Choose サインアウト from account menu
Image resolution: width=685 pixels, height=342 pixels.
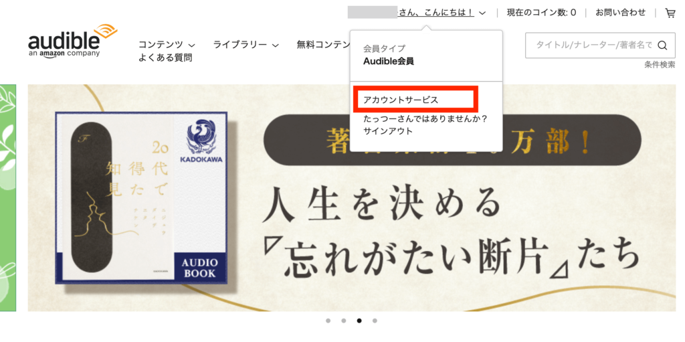coord(388,131)
